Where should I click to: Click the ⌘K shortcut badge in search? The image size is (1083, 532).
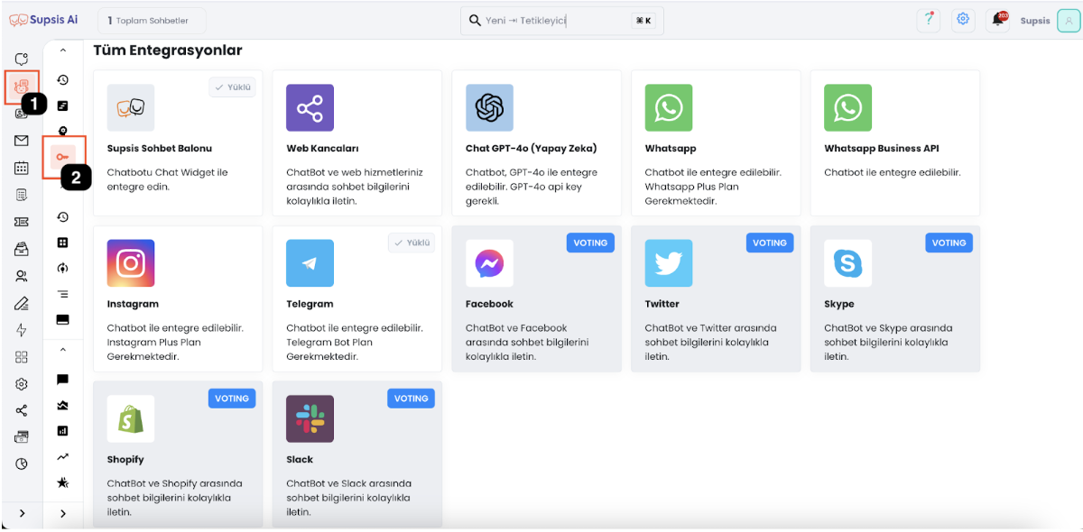coord(643,21)
